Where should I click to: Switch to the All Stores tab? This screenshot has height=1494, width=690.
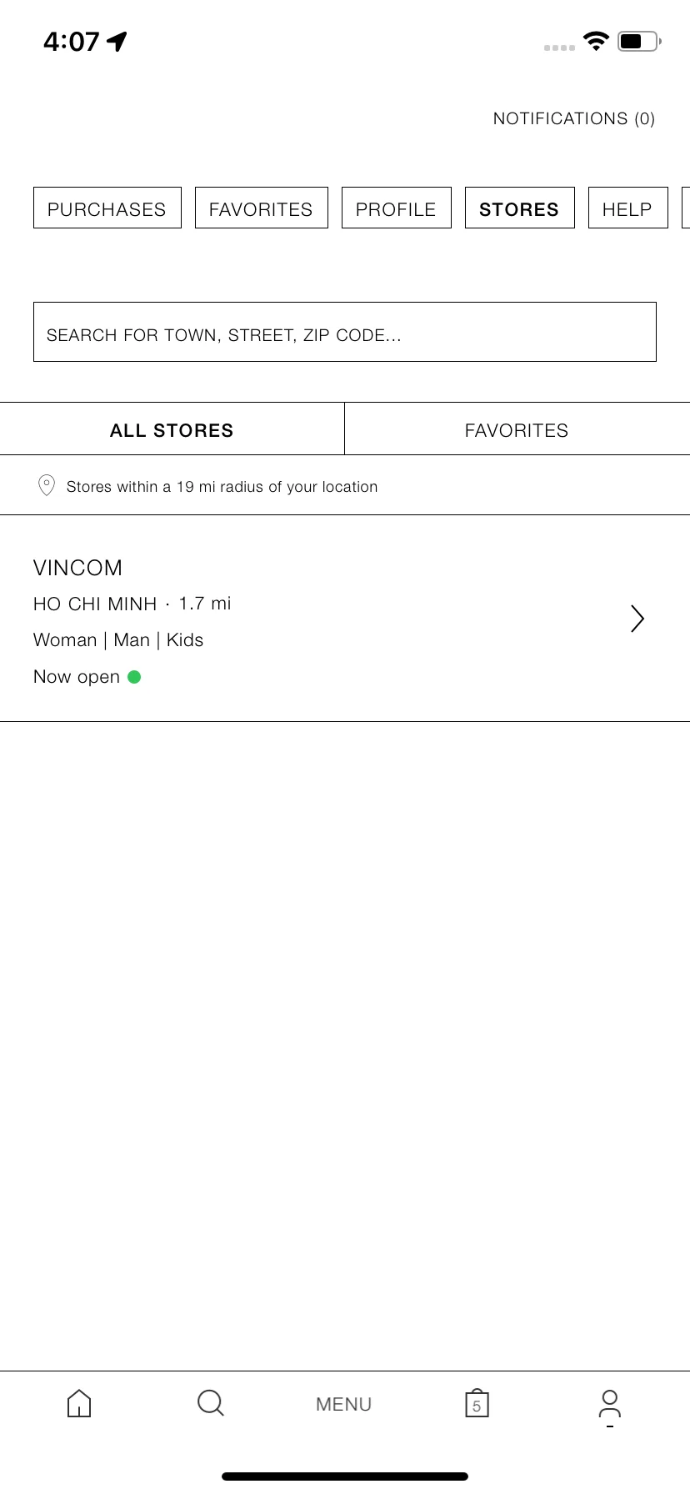pos(172,429)
